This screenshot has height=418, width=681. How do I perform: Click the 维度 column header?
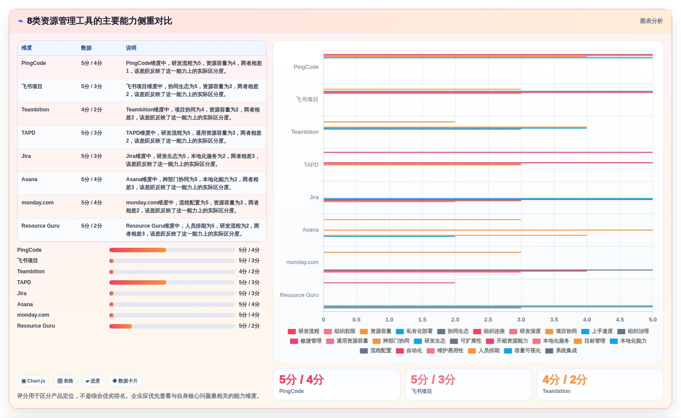(x=27, y=48)
